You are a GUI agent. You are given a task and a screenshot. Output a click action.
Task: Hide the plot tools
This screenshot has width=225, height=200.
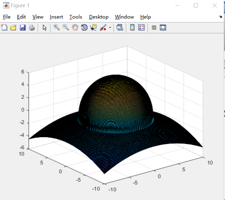pos(154,27)
